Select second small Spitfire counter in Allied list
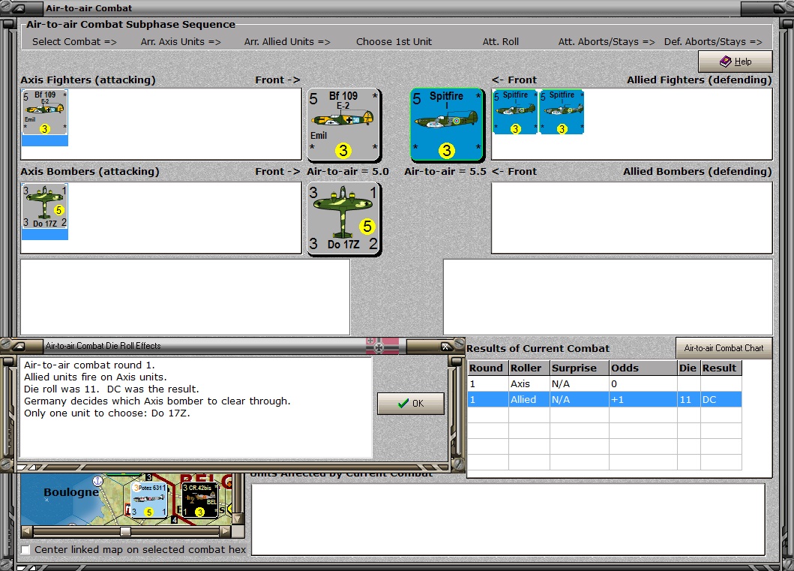Screen dimensions: 794x571 click(x=562, y=112)
